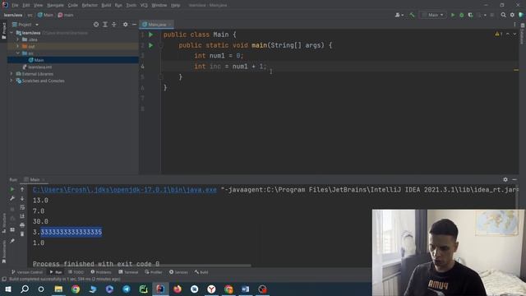This screenshot has width=526, height=296.
Task: Open the Terminal tool window tab
Action: tap(128, 272)
